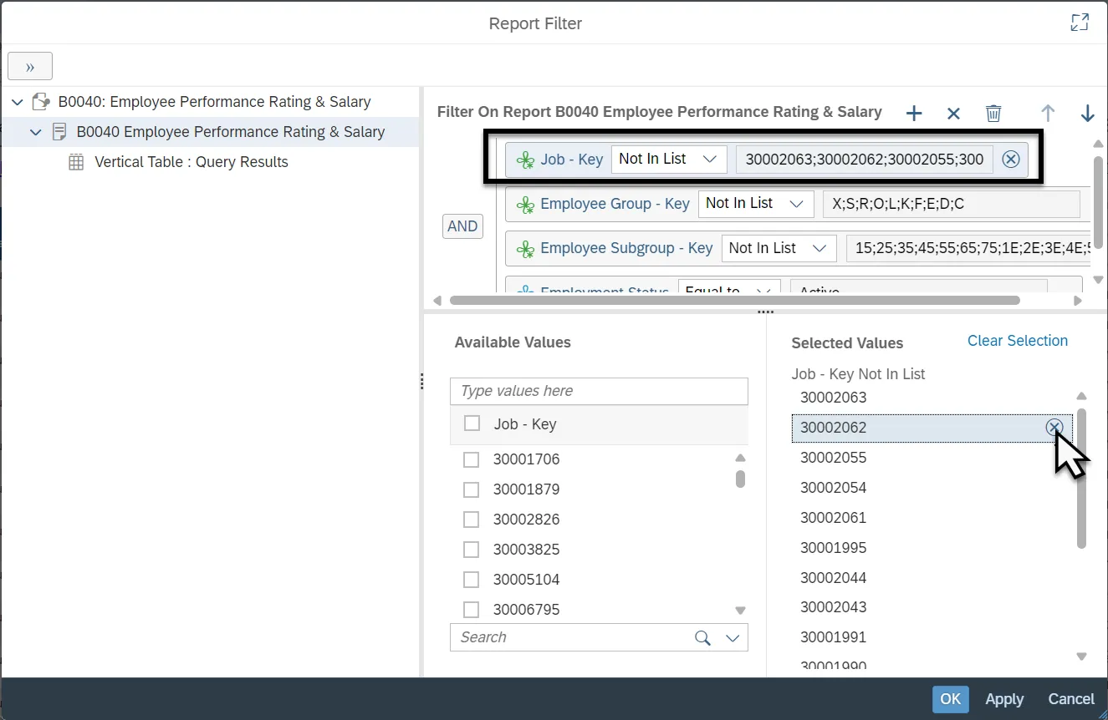Move filter down with down arrow
Image resolution: width=1108 pixels, height=720 pixels.
pyautogui.click(x=1087, y=114)
